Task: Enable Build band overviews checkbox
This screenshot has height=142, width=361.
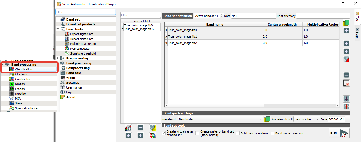Action: [238, 133]
